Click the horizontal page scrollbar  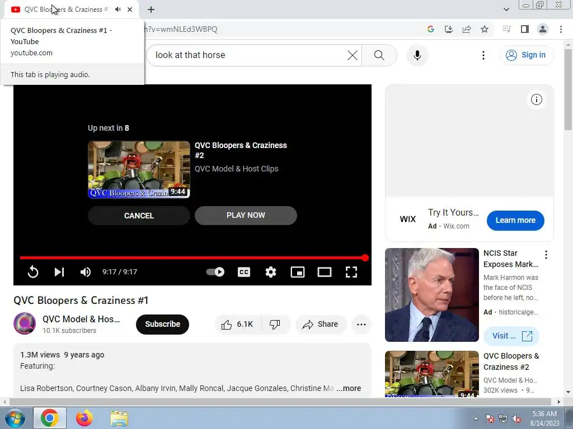coord(281,402)
